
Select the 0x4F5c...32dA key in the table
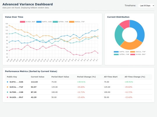(16, 82)
